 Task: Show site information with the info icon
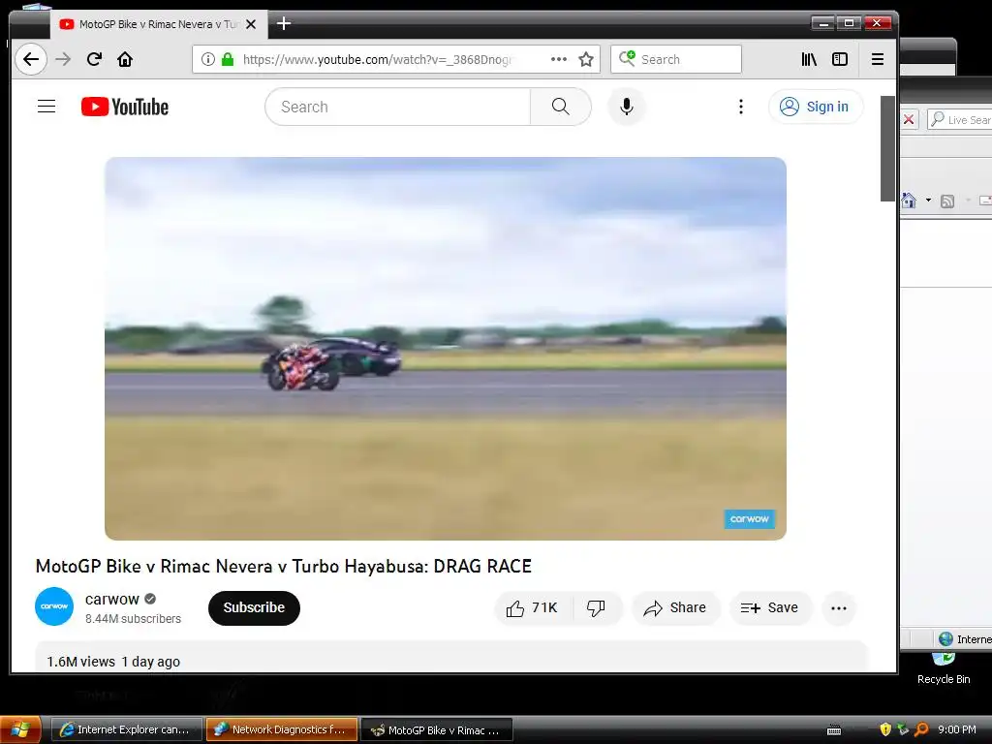(207, 59)
